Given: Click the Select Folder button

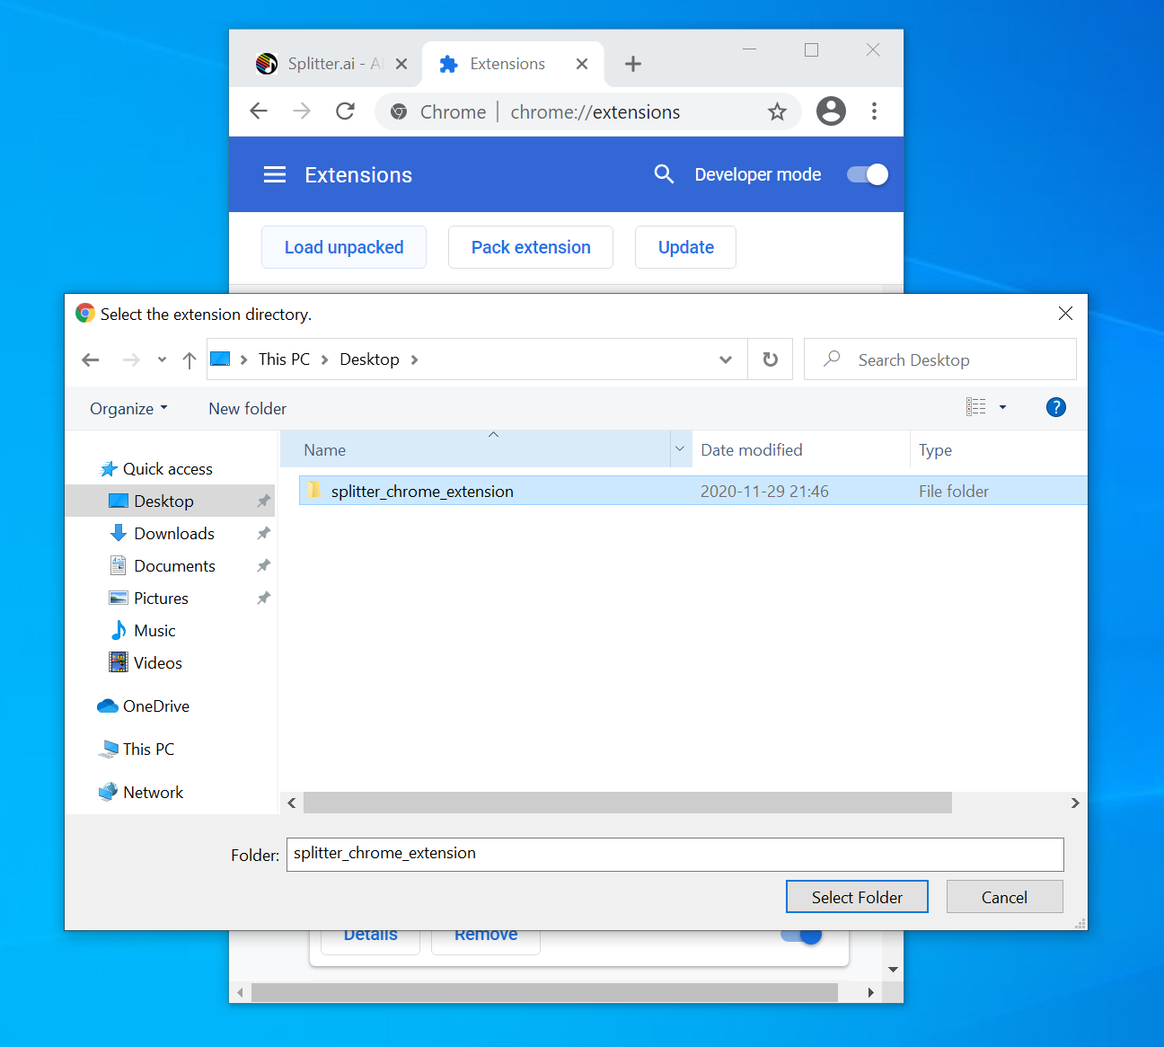Looking at the screenshot, I should 857,897.
